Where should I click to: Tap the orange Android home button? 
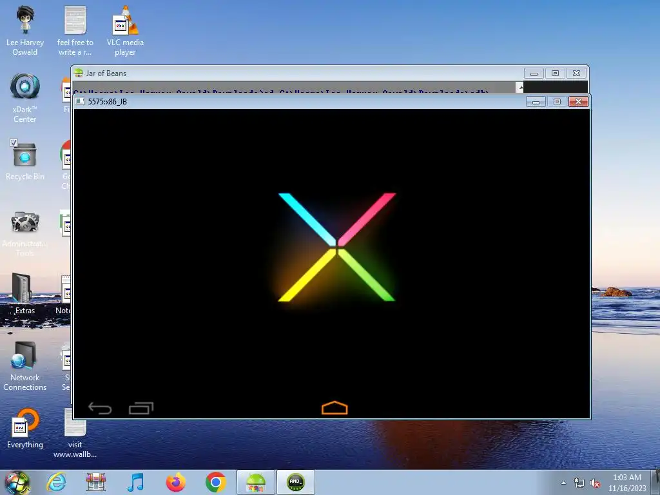coord(335,408)
